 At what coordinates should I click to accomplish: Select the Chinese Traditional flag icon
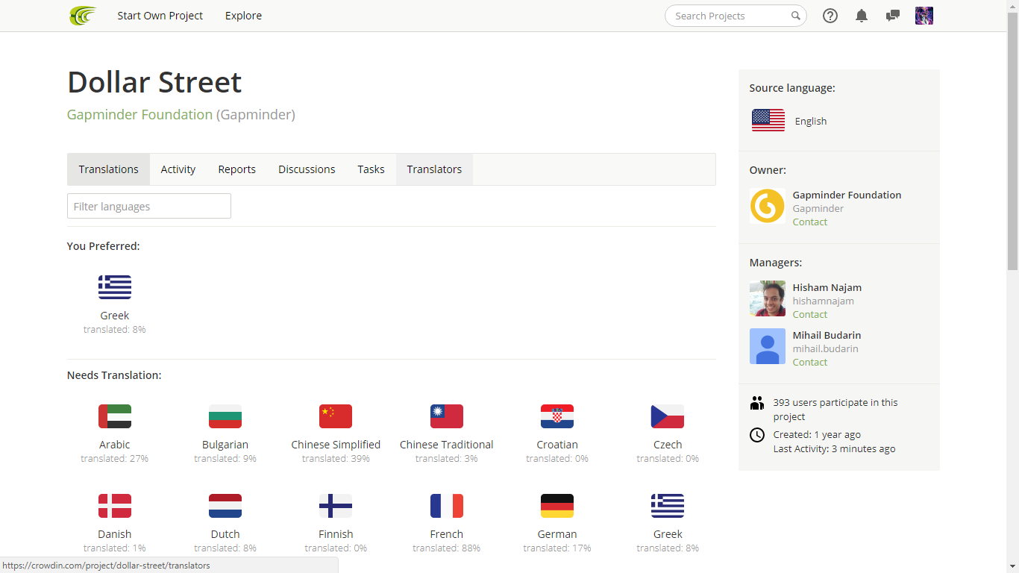coord(447,416)
